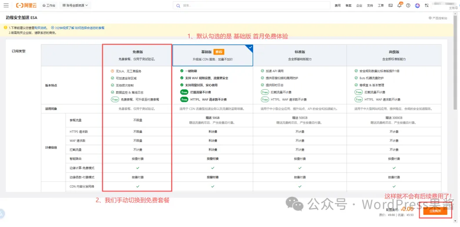
Task: Click 提供恶意扫描和漏洞防护 feature text
Action: coord(282,78)
